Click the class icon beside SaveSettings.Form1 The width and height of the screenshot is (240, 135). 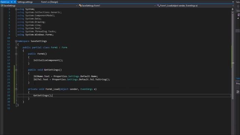point(80,6)
